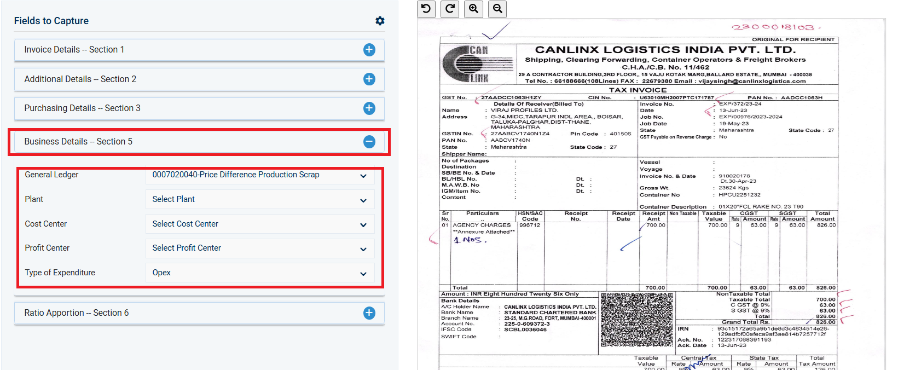Screen dimensions: 898x370
Task: Click the Ack. No. value 122317068391193
Action: pos(744,340)
